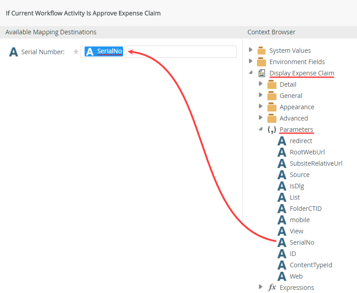Select the Display Expense Claim label

click(302, 73)
